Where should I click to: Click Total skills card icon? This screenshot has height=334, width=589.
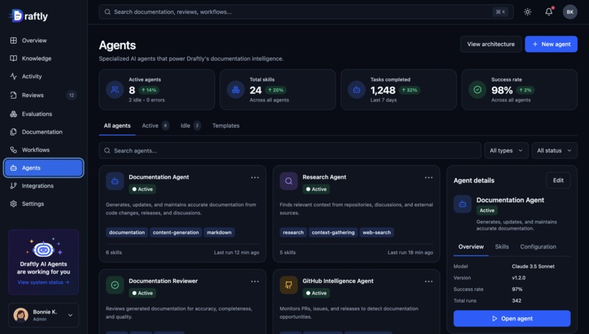point(236,90)
